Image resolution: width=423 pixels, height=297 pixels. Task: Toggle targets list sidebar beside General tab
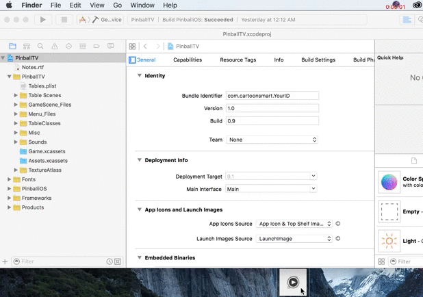pos(132,60)
